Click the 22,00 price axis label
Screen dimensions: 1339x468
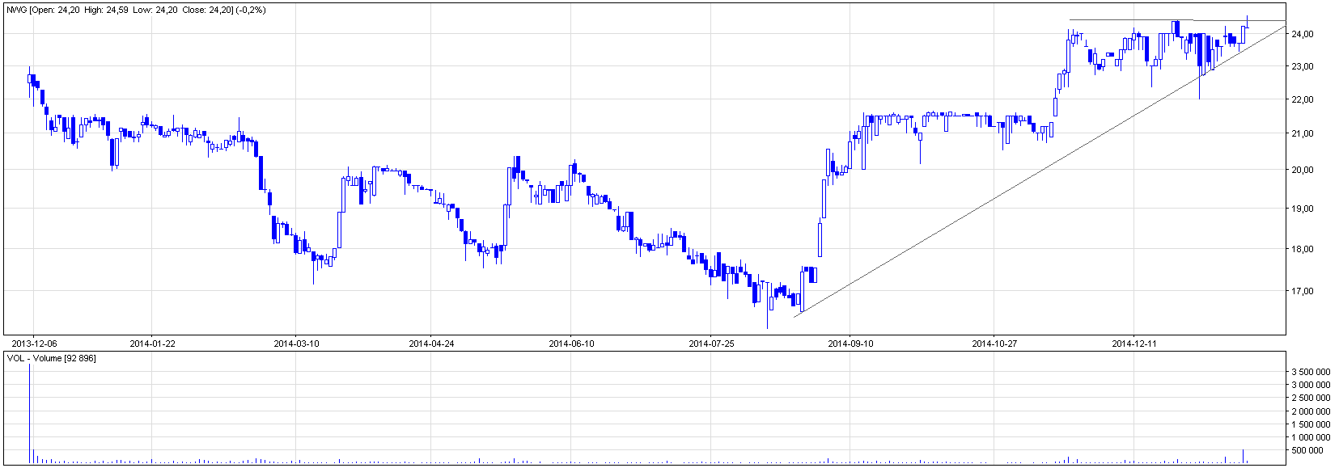point(1303,99)
